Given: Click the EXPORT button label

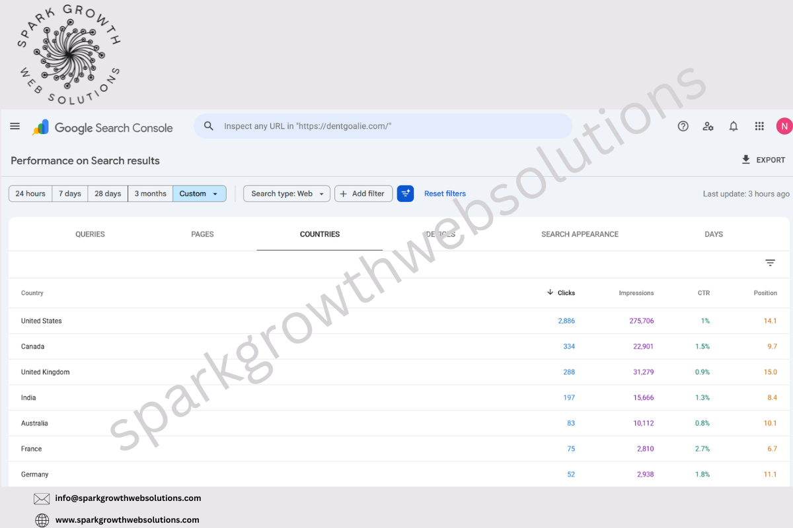Looking at the screenshot, I should pos(771,160).
